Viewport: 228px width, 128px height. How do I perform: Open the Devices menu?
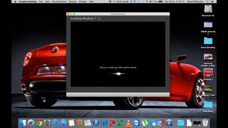click(73, 1)
